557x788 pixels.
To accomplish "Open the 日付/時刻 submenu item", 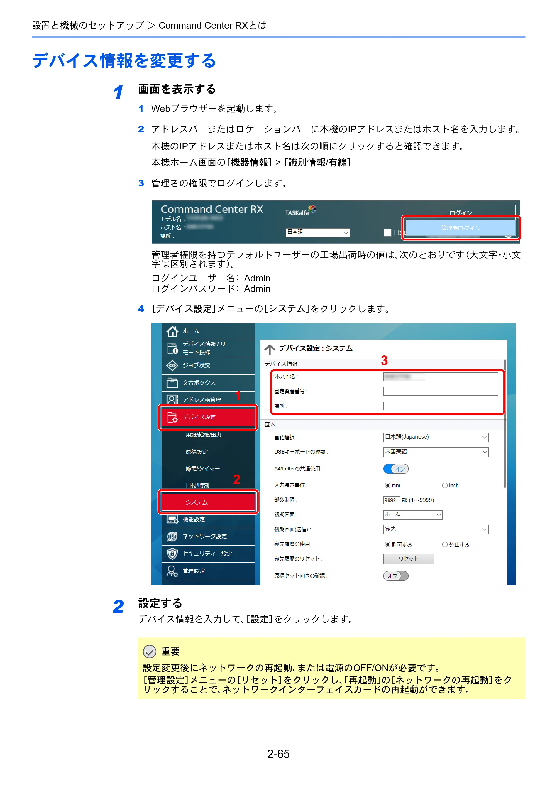I will pos(197,485).
